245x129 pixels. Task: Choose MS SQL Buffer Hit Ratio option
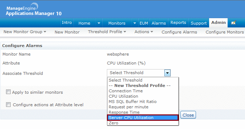(143, 102)
